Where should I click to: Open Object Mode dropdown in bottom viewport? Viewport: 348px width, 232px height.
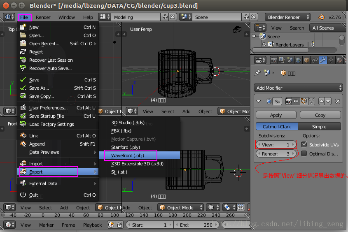pos(181,208)
